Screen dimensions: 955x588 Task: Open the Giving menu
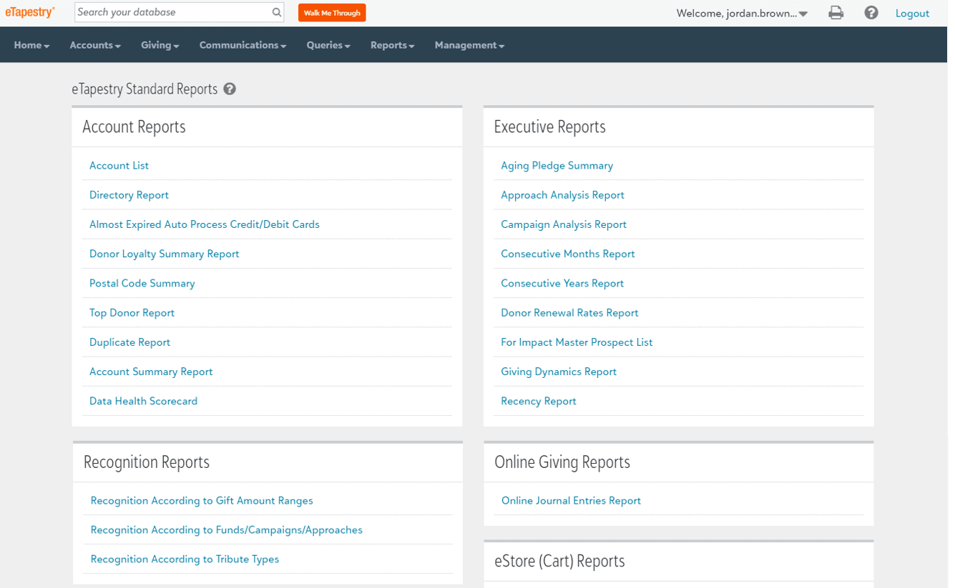tap(159, 44)
